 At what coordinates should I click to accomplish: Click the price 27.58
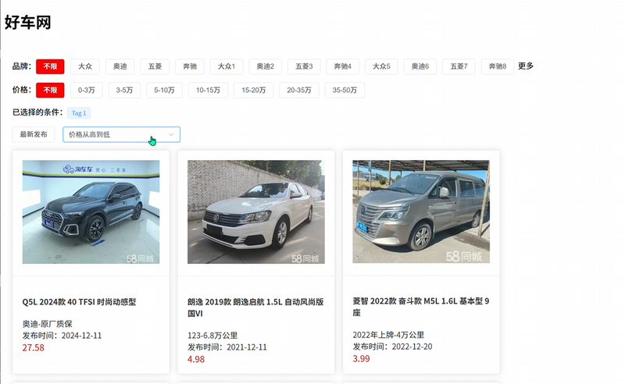click(33, 348)
